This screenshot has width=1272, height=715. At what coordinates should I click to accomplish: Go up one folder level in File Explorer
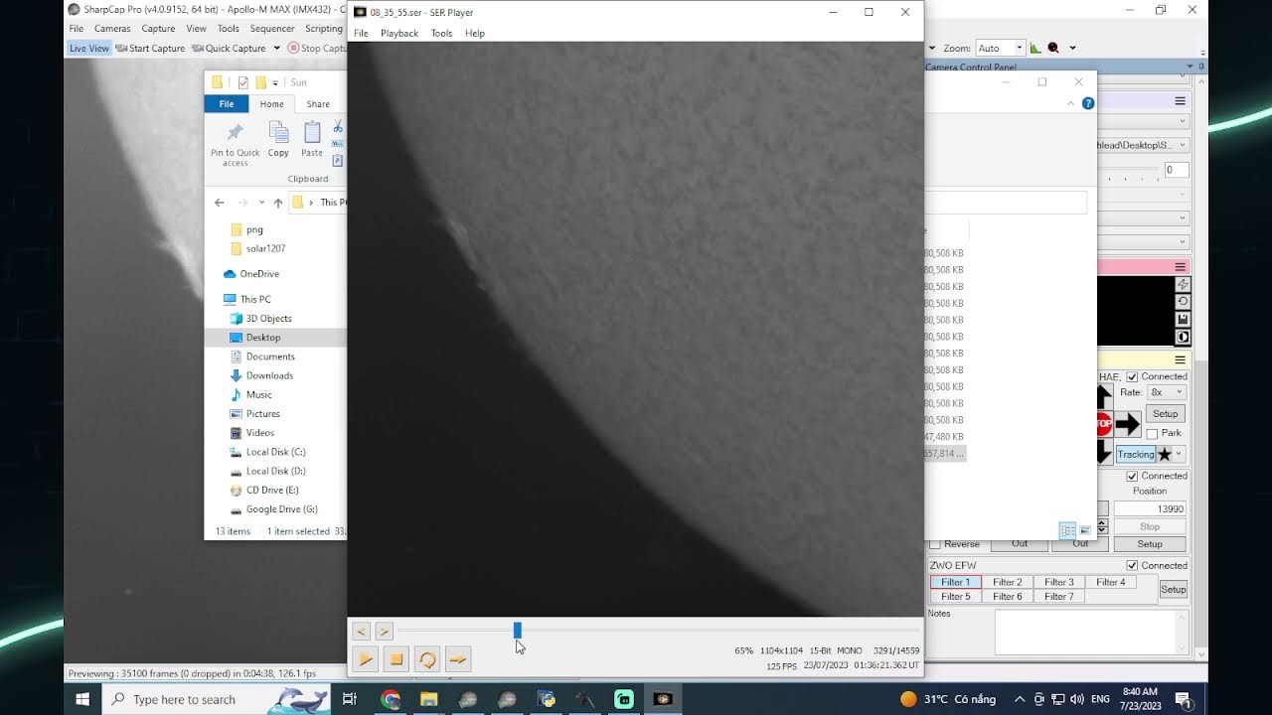[x=278, y=203]
